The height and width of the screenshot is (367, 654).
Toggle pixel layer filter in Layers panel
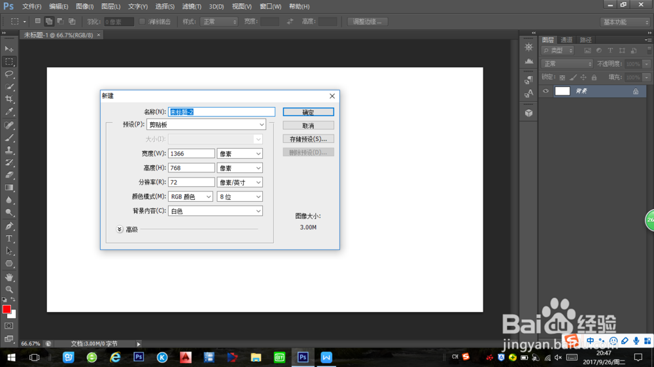tap(587, 50)
